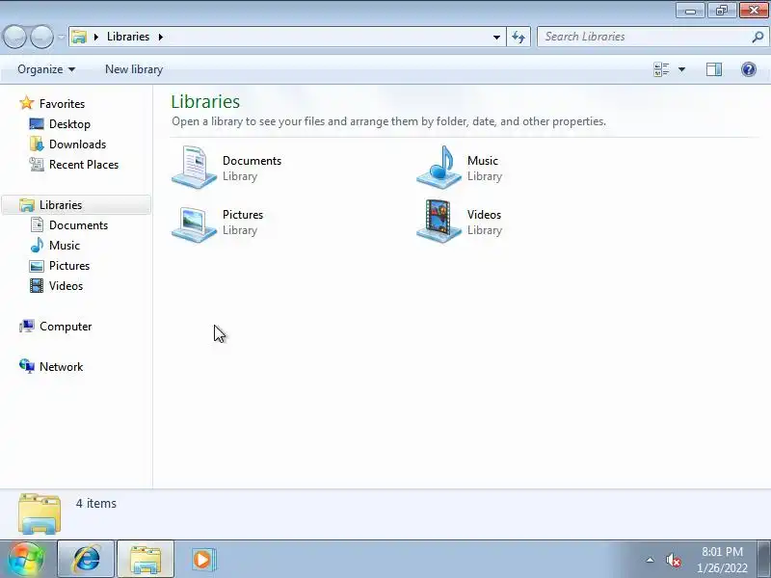Expand the arrow before Libraries in address bar
771x578 pixels.
(96, 37)
